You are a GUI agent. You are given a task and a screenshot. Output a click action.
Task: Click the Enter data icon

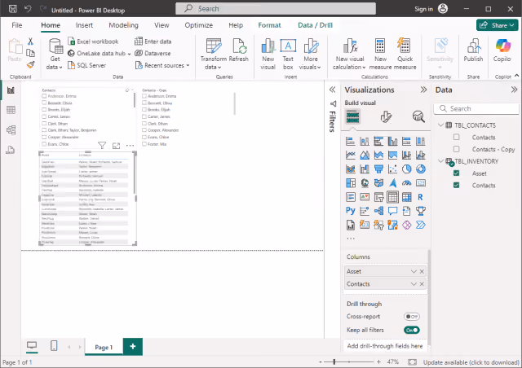pyautogui.click(x=139, y=42)
